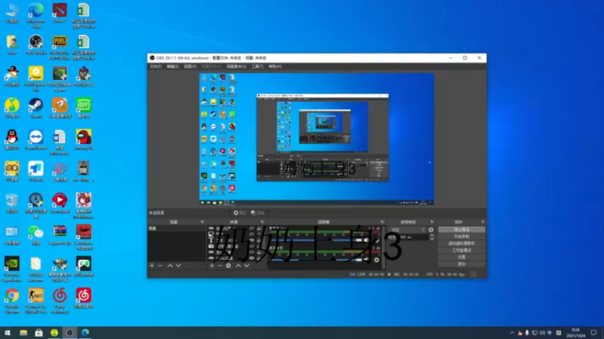Viewport: 604px width, 339px height.
Task: Toggle visibility of fifth source row
Action: (x=251, y=252)
